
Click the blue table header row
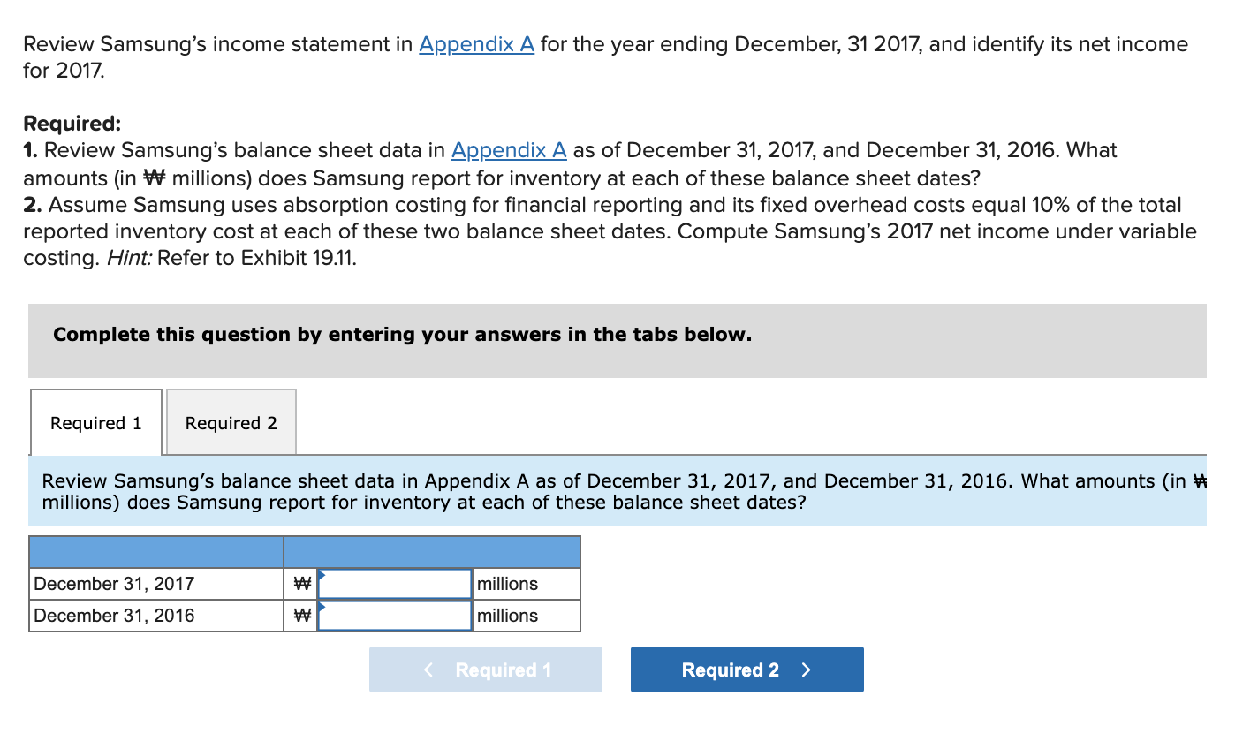[305, 551]
